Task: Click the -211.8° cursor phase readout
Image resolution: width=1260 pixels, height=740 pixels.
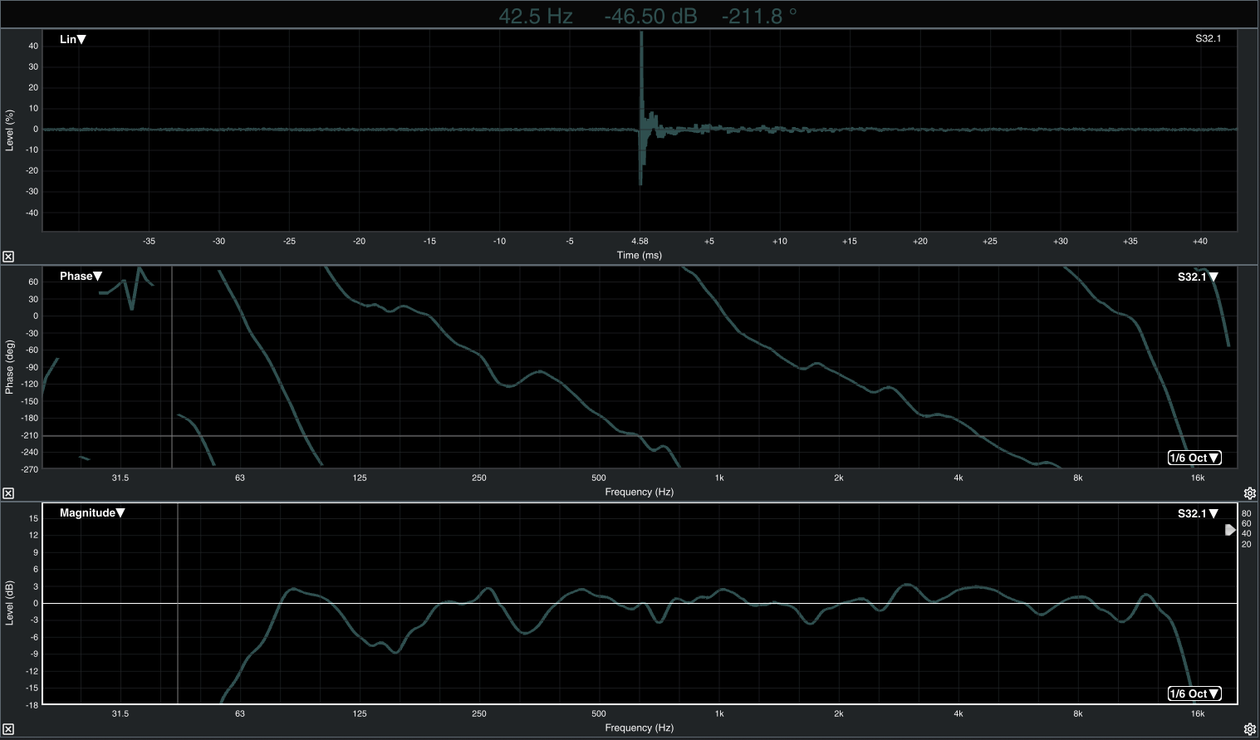Action: [758, 16]
